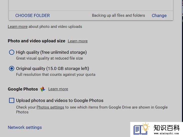The image size is (183, 137).
Task: Open Network settings
Action: [25, 127]
